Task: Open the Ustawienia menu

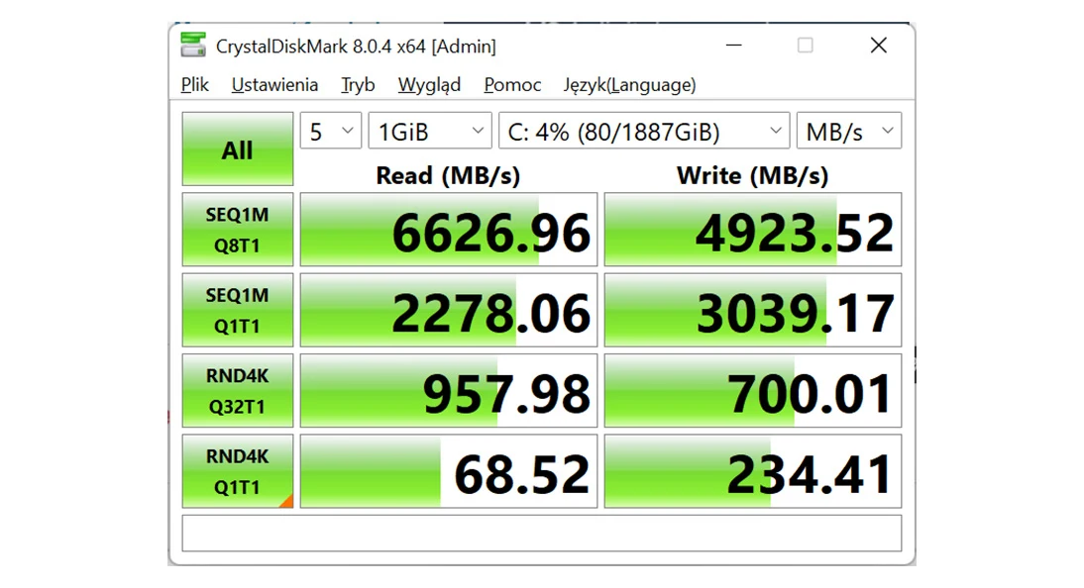Action: click(273, 85)
